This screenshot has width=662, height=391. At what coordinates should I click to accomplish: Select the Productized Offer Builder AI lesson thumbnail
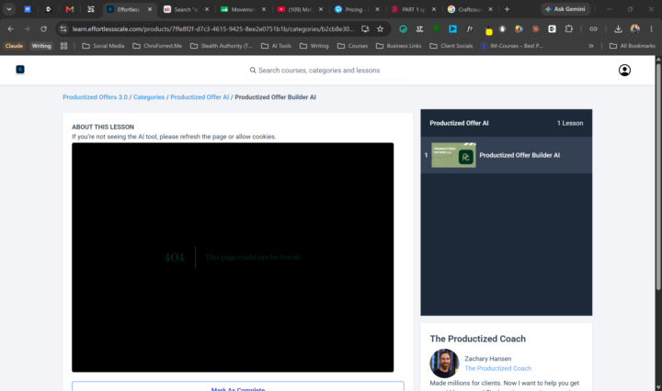point(453,155)
